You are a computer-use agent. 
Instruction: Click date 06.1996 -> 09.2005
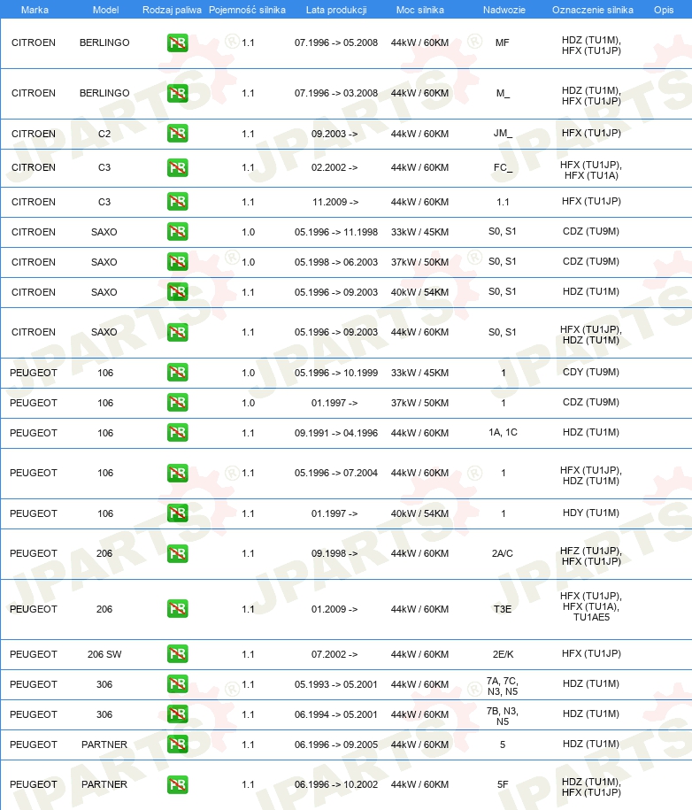tap(336, 744)
